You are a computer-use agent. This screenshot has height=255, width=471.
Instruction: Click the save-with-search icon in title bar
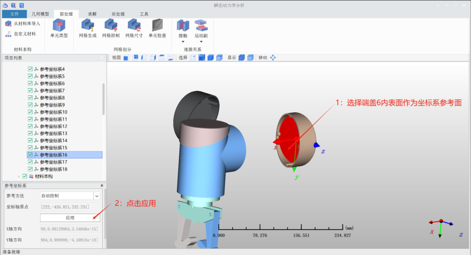[x=14, y=5]
